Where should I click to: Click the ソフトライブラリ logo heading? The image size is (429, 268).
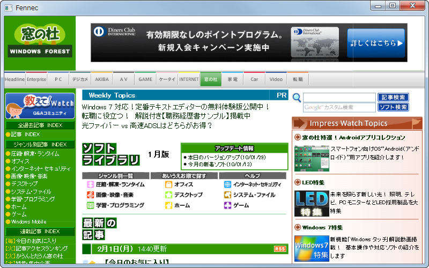[111, 154]
